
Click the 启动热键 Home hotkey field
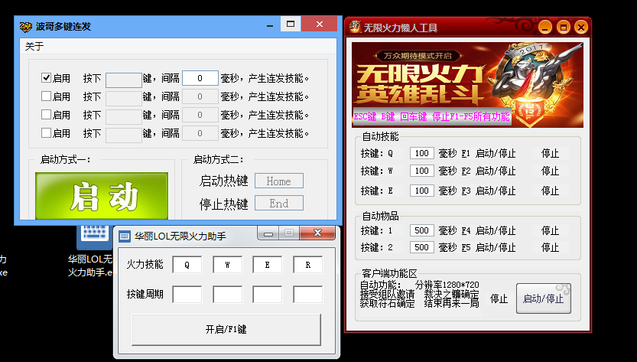click(x=278, y=181)
